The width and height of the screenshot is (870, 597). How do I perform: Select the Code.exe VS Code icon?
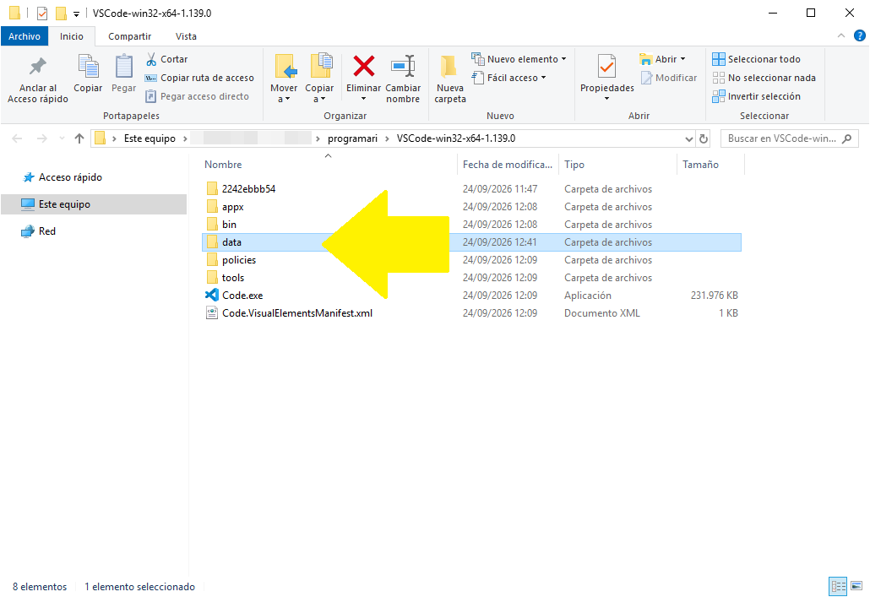(211, 296)
